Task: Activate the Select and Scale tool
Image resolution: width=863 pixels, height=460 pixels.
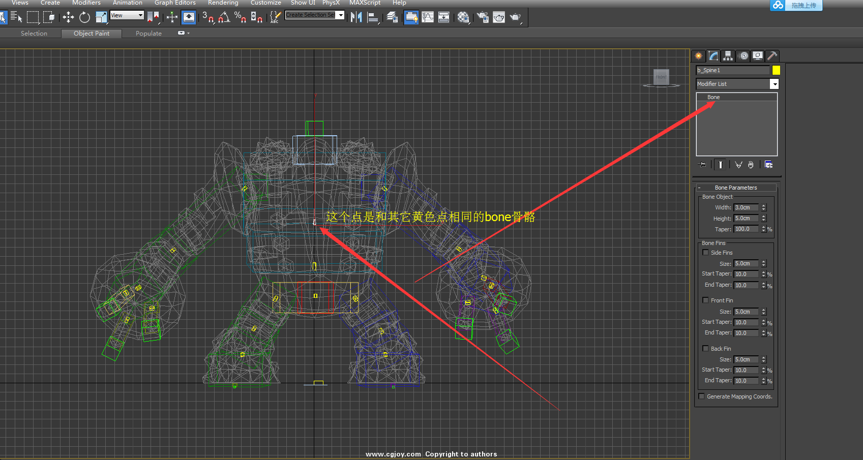Action: 101,17
